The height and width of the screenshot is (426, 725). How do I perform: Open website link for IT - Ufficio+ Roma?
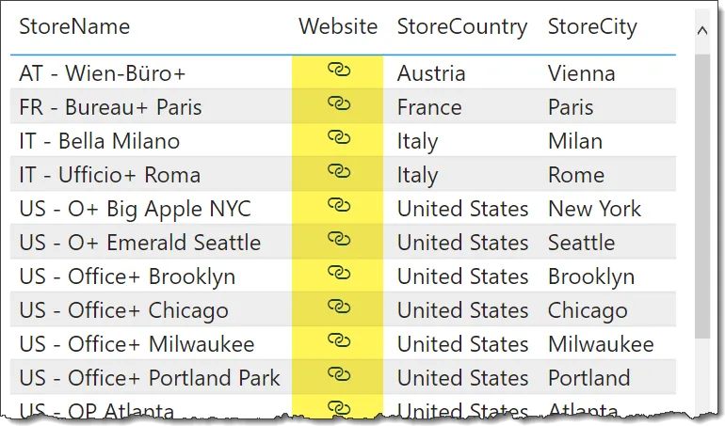pyautogui.click(x=338, y=171)
